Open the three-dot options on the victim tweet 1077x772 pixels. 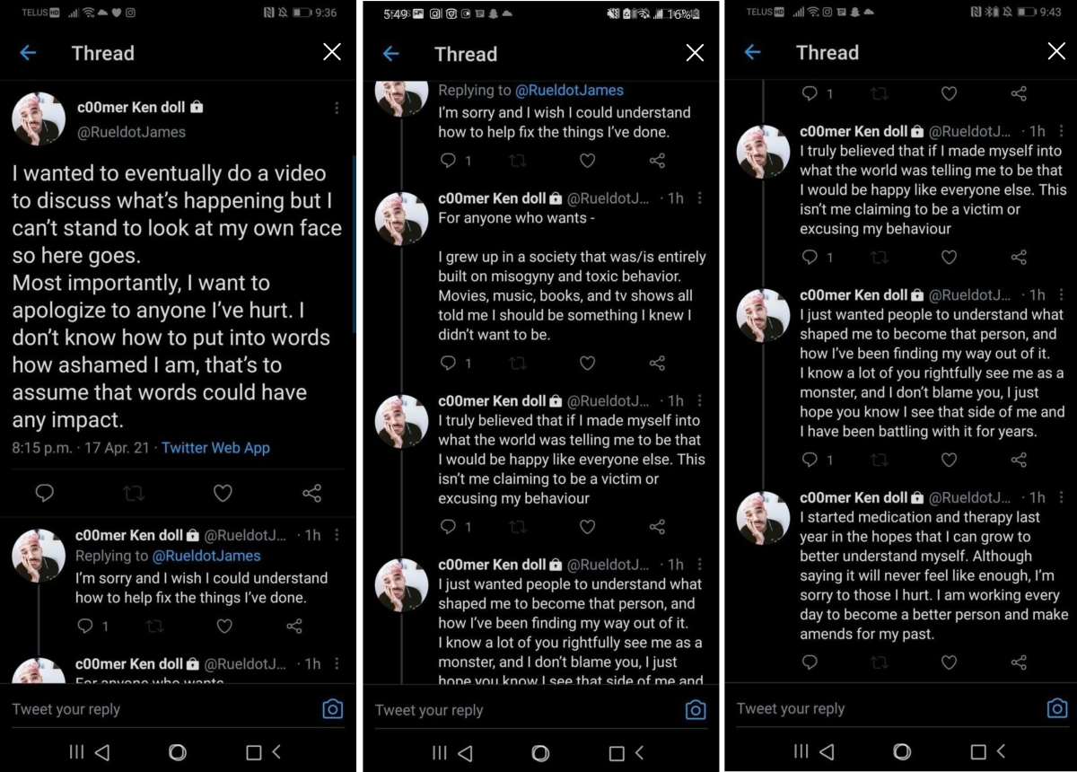pyautogui.click(x=1063, y=130)
